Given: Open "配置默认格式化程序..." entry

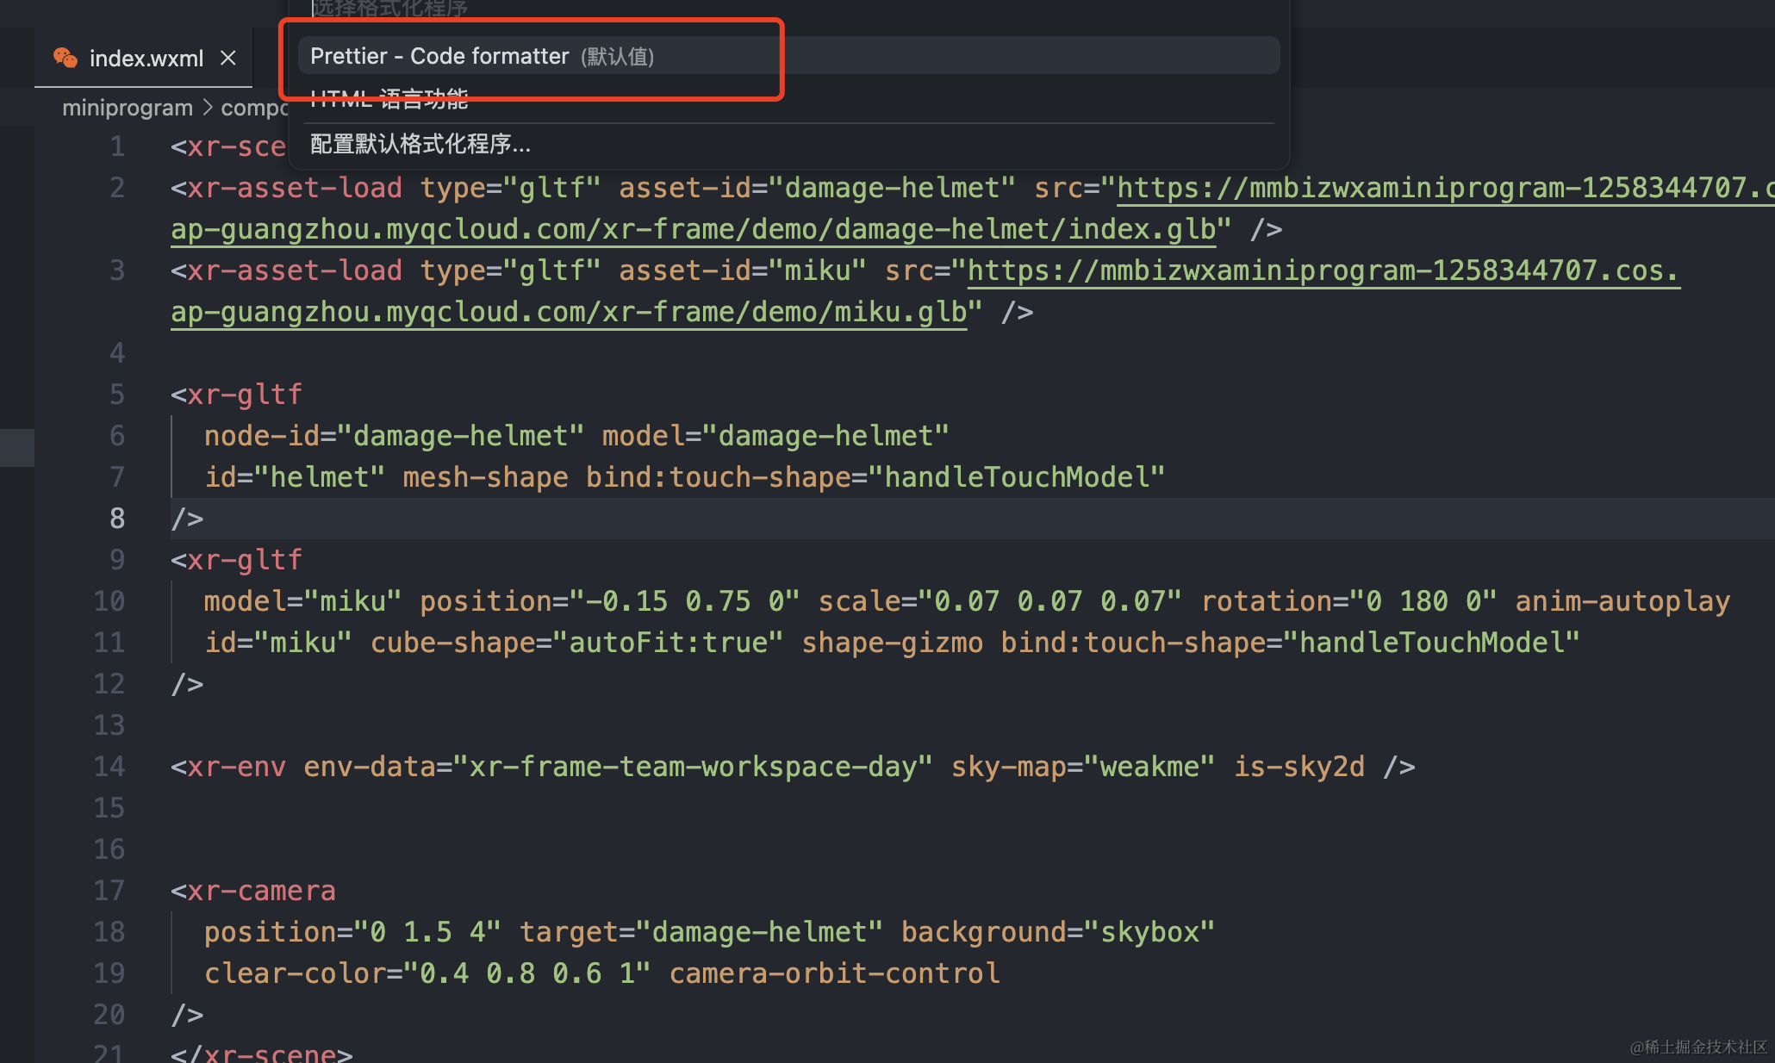Looking at the screenshot, I should (420, 144).
